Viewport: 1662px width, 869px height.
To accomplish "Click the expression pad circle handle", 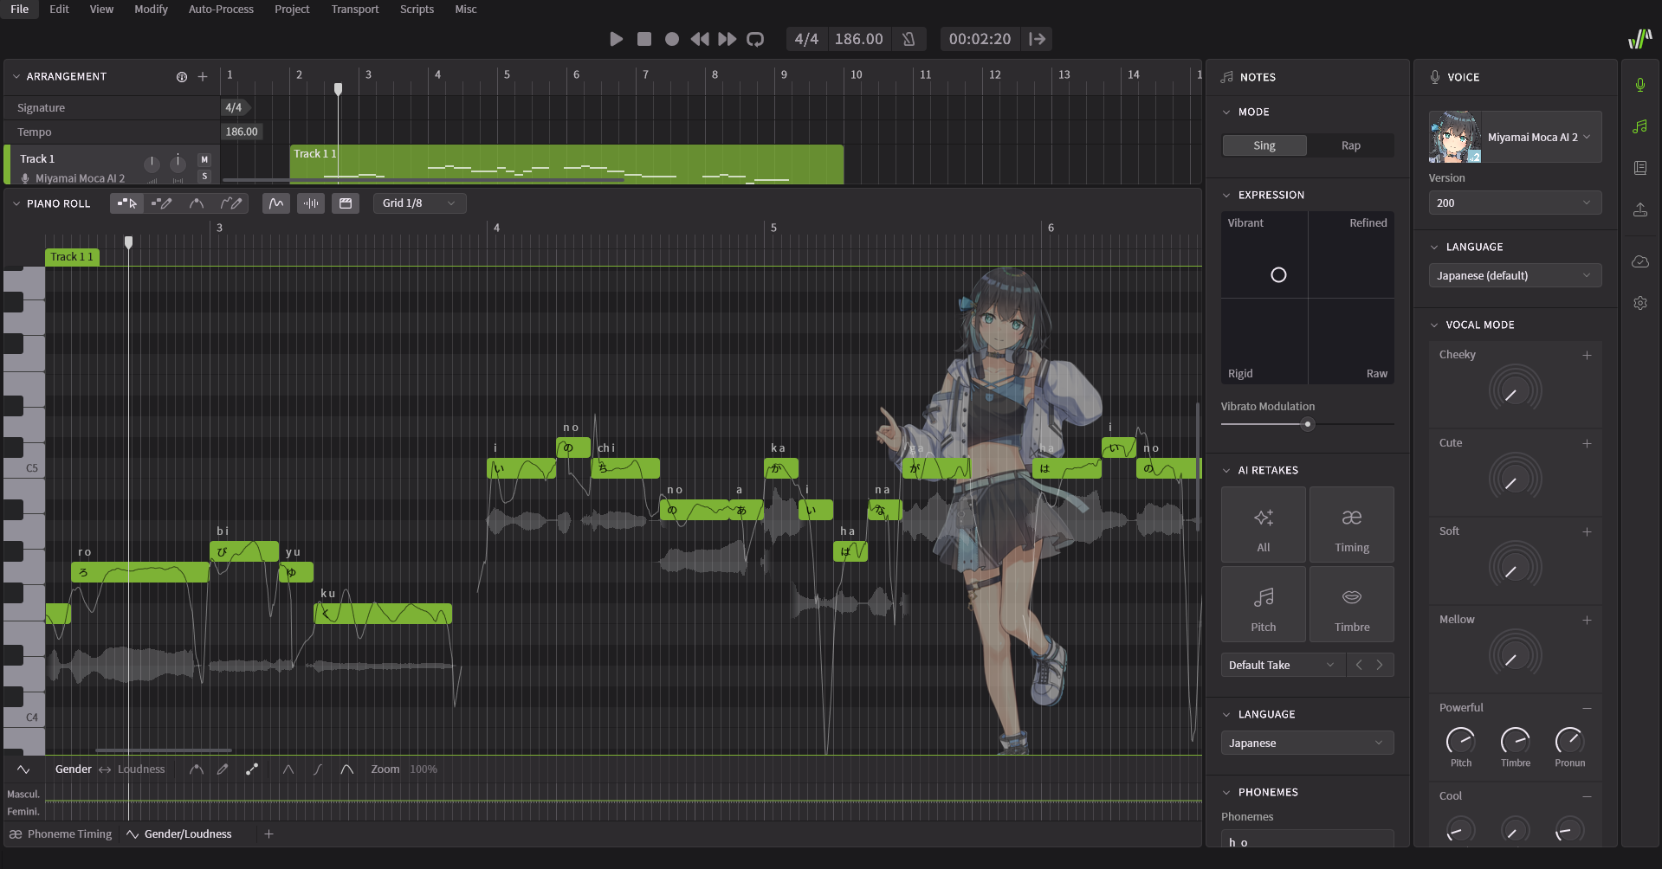I will (1278, 275).
